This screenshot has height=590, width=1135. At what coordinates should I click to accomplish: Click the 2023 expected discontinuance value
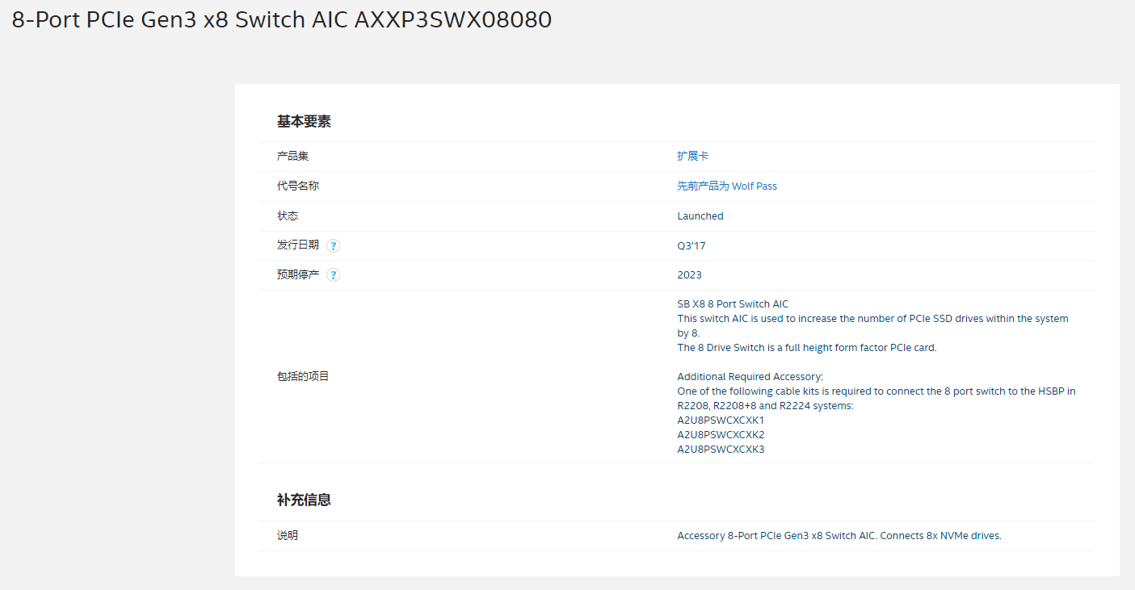(x=690, y=274)
